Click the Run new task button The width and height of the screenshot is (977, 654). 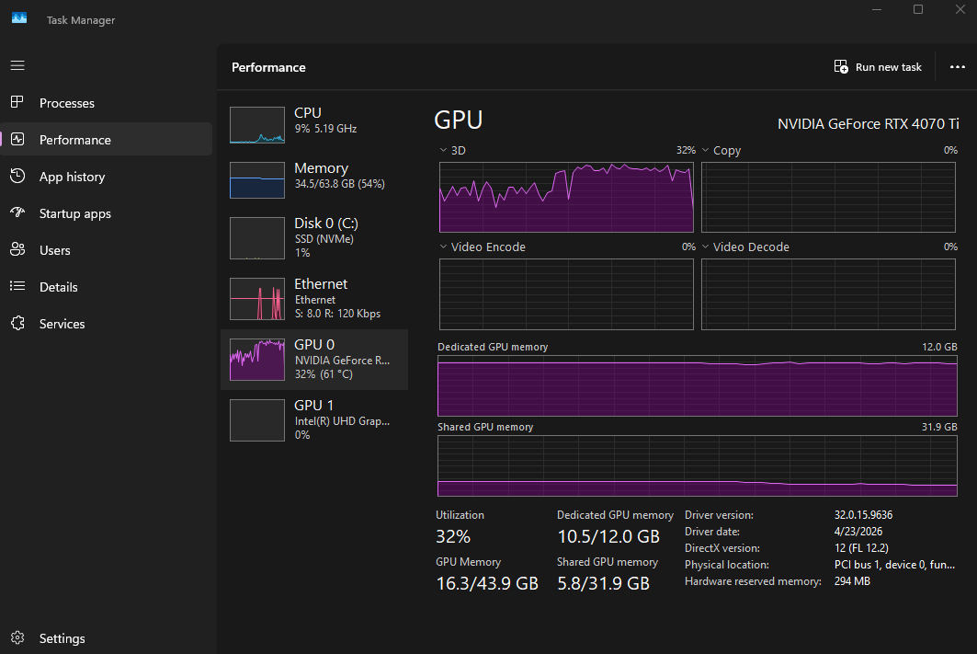(878, 67)
